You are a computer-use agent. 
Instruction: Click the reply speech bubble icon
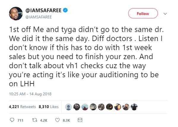[x=12, y=120]
